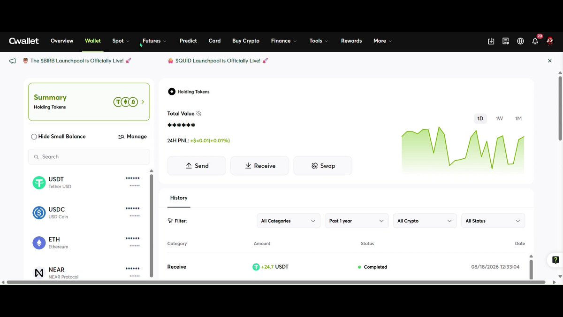The height and width of the screenshot is (317, 563).
Task: Open the Futures menu
Action: click(x=154, y=41)
